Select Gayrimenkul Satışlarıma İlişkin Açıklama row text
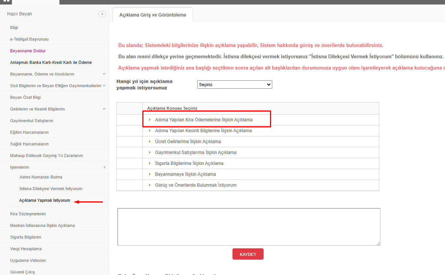Viewport: 445px width, 275px height. point(196,153)
